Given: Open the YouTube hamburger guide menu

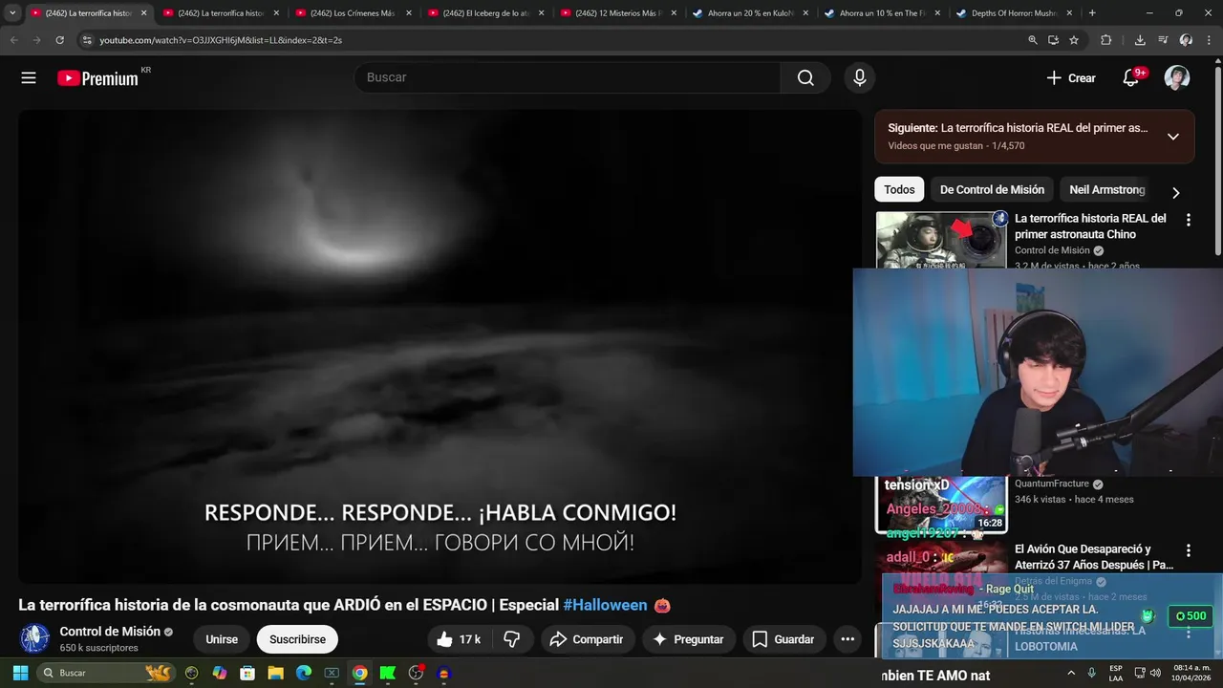Looking at the screenshot, I should 29,78.
